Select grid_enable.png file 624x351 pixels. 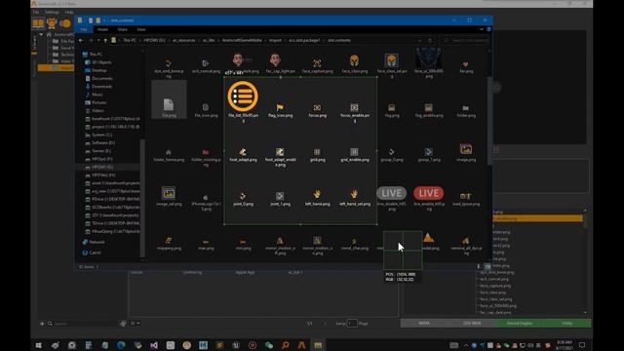[x=355, y=155]
